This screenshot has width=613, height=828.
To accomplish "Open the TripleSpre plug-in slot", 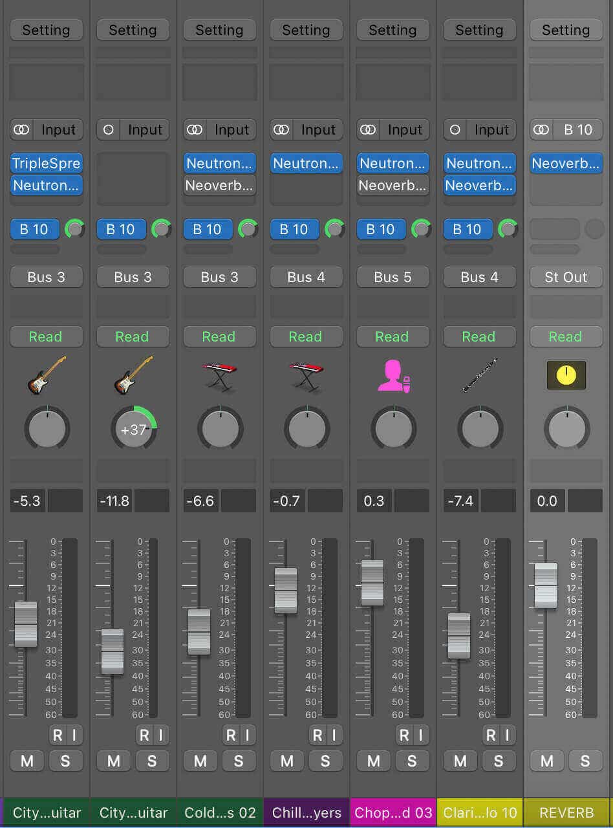I will point(46,163).
